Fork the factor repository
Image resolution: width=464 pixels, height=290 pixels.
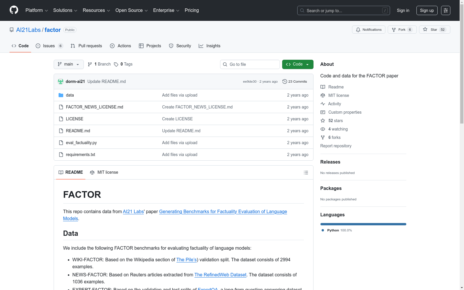tap(402, 30)
